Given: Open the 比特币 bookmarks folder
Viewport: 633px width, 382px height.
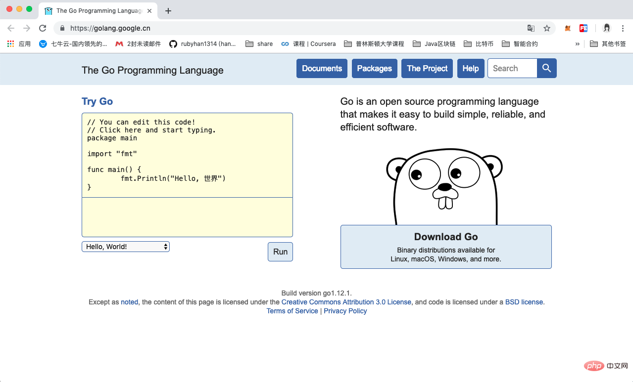Looking at the screenshot, I should click(x=479, y=44).
